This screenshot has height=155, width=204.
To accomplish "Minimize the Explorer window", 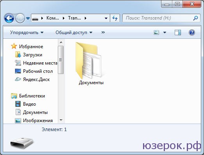I will coord(167,4).
